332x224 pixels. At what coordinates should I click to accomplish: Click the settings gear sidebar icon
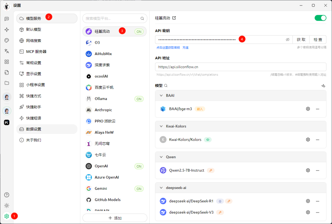[x=6, y=216]
